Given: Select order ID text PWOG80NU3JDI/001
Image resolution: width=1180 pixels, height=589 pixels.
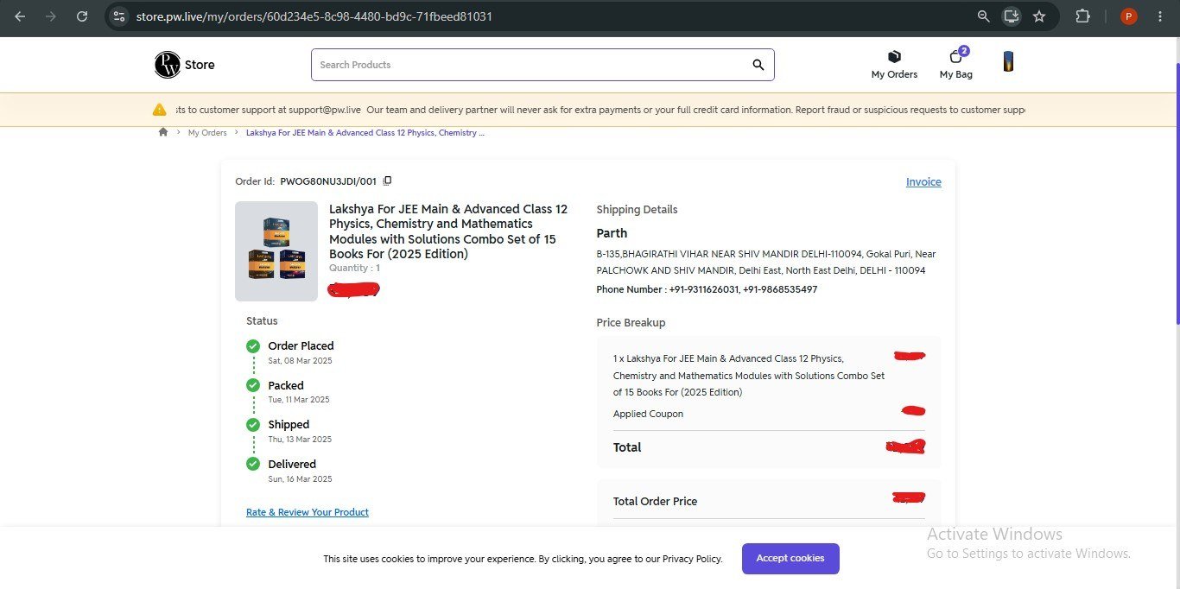Looking at the screenshot, I should point(328,181).
